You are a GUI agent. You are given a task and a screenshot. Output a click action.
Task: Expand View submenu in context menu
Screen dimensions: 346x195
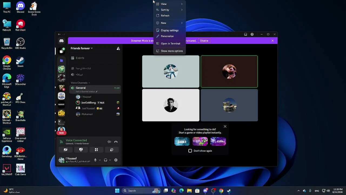[169, 4]
